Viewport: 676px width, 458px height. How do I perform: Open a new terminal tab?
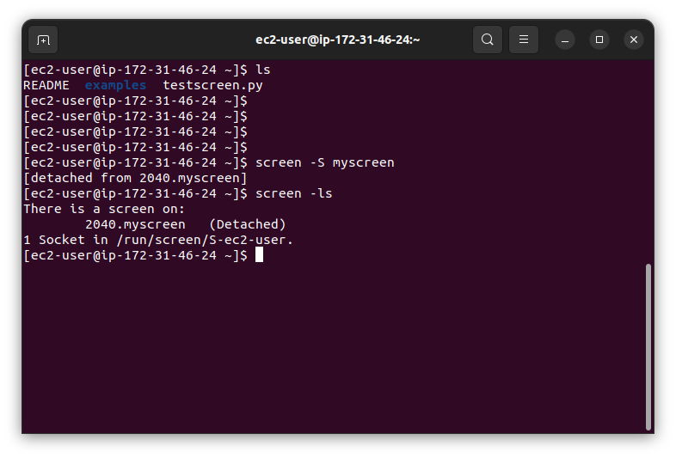pyautogui.click(x=43, y=40)
